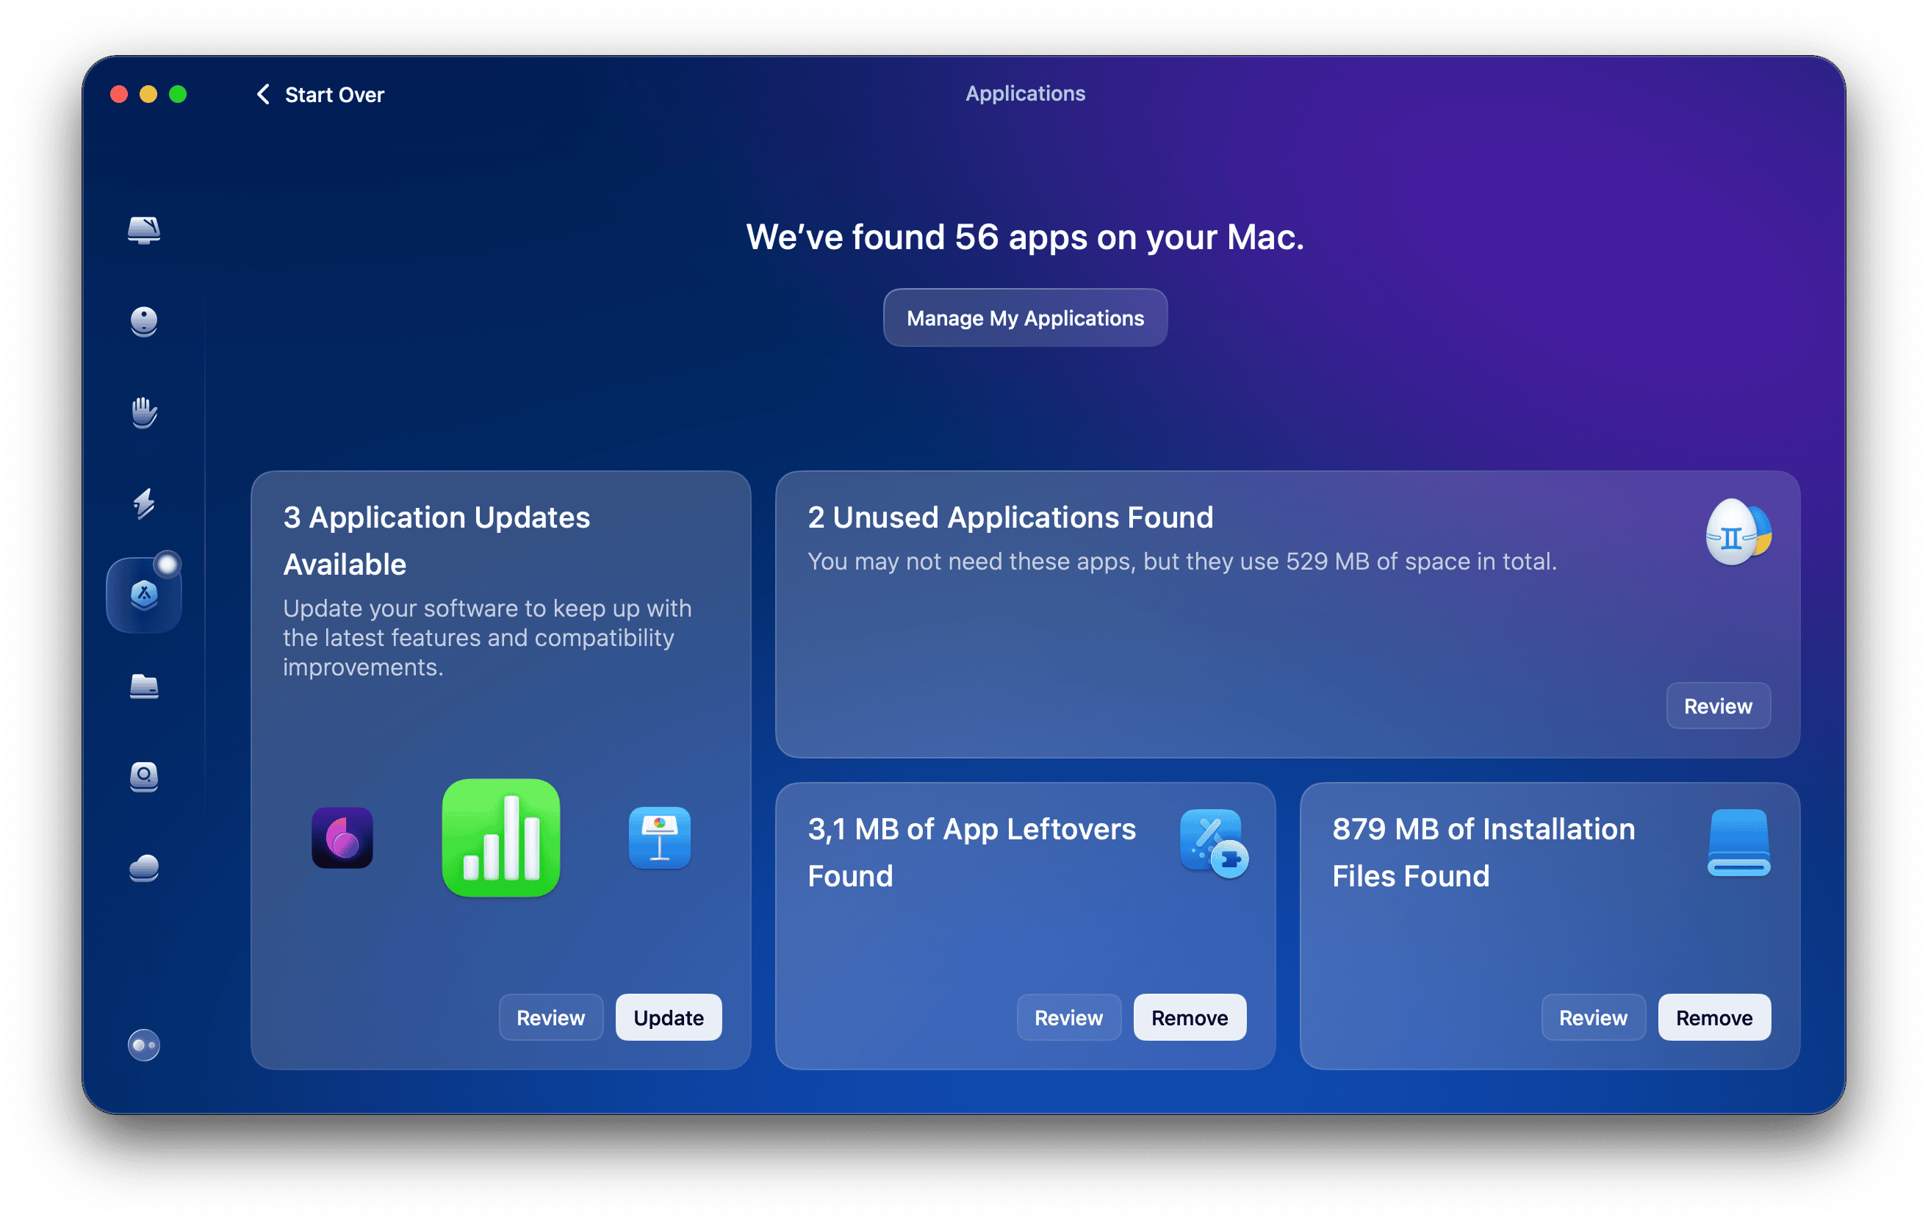Open the Assistant at the sidebar bottom

[144, 1045]
